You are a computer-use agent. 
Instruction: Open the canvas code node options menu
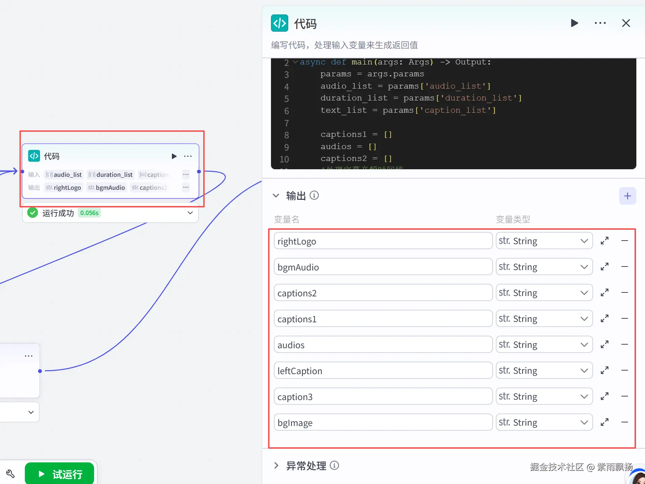point(188,156)
